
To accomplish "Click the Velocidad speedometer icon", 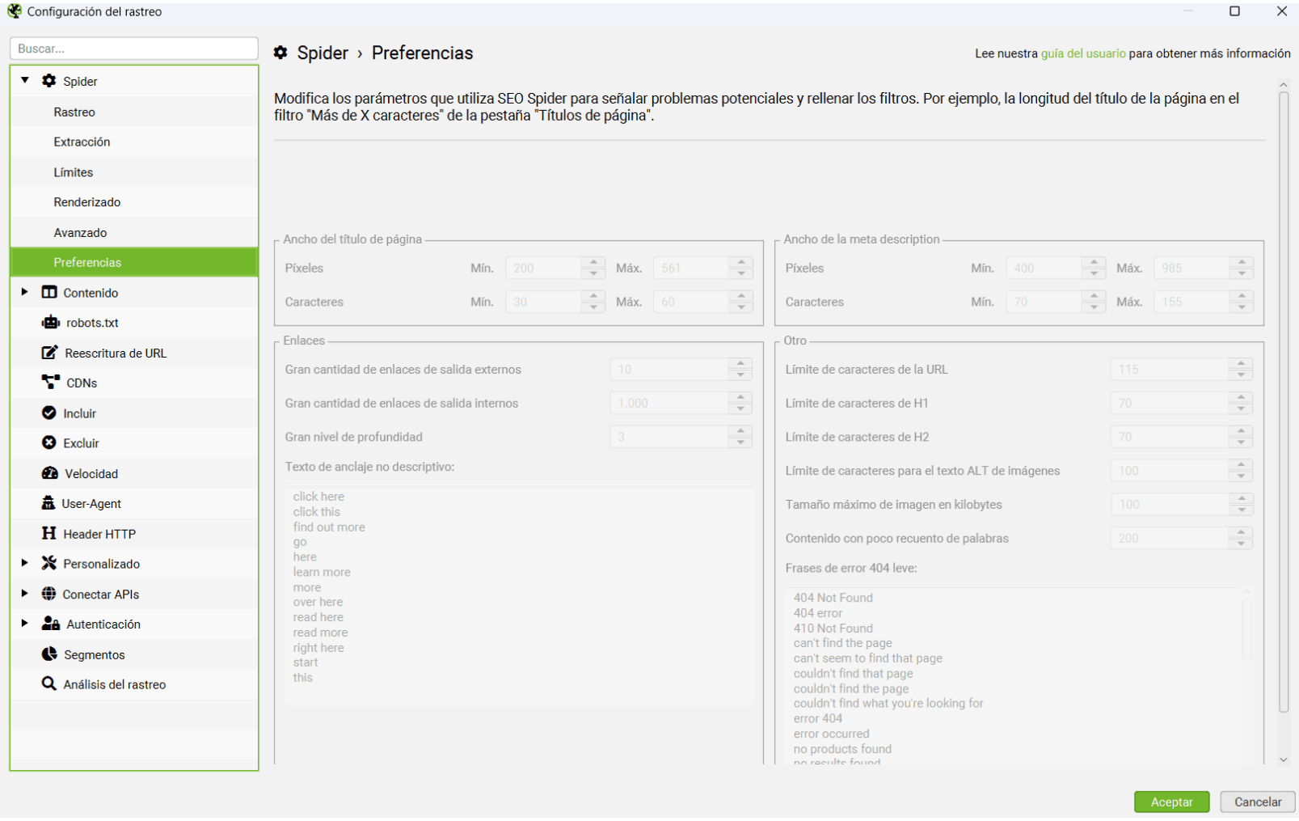I will 50,473.
